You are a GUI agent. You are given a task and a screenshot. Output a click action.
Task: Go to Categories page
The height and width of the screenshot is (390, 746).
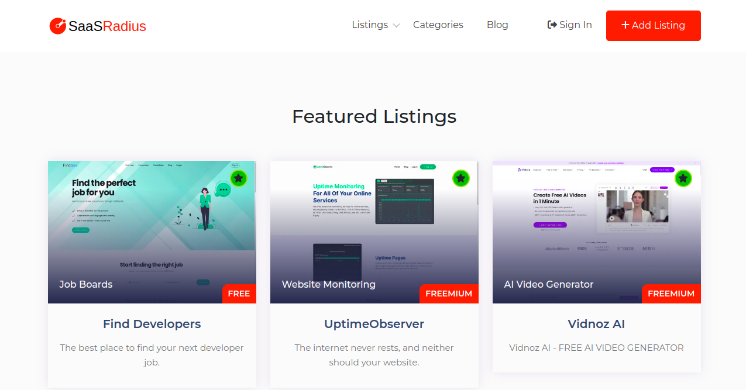tap(438, 25)
